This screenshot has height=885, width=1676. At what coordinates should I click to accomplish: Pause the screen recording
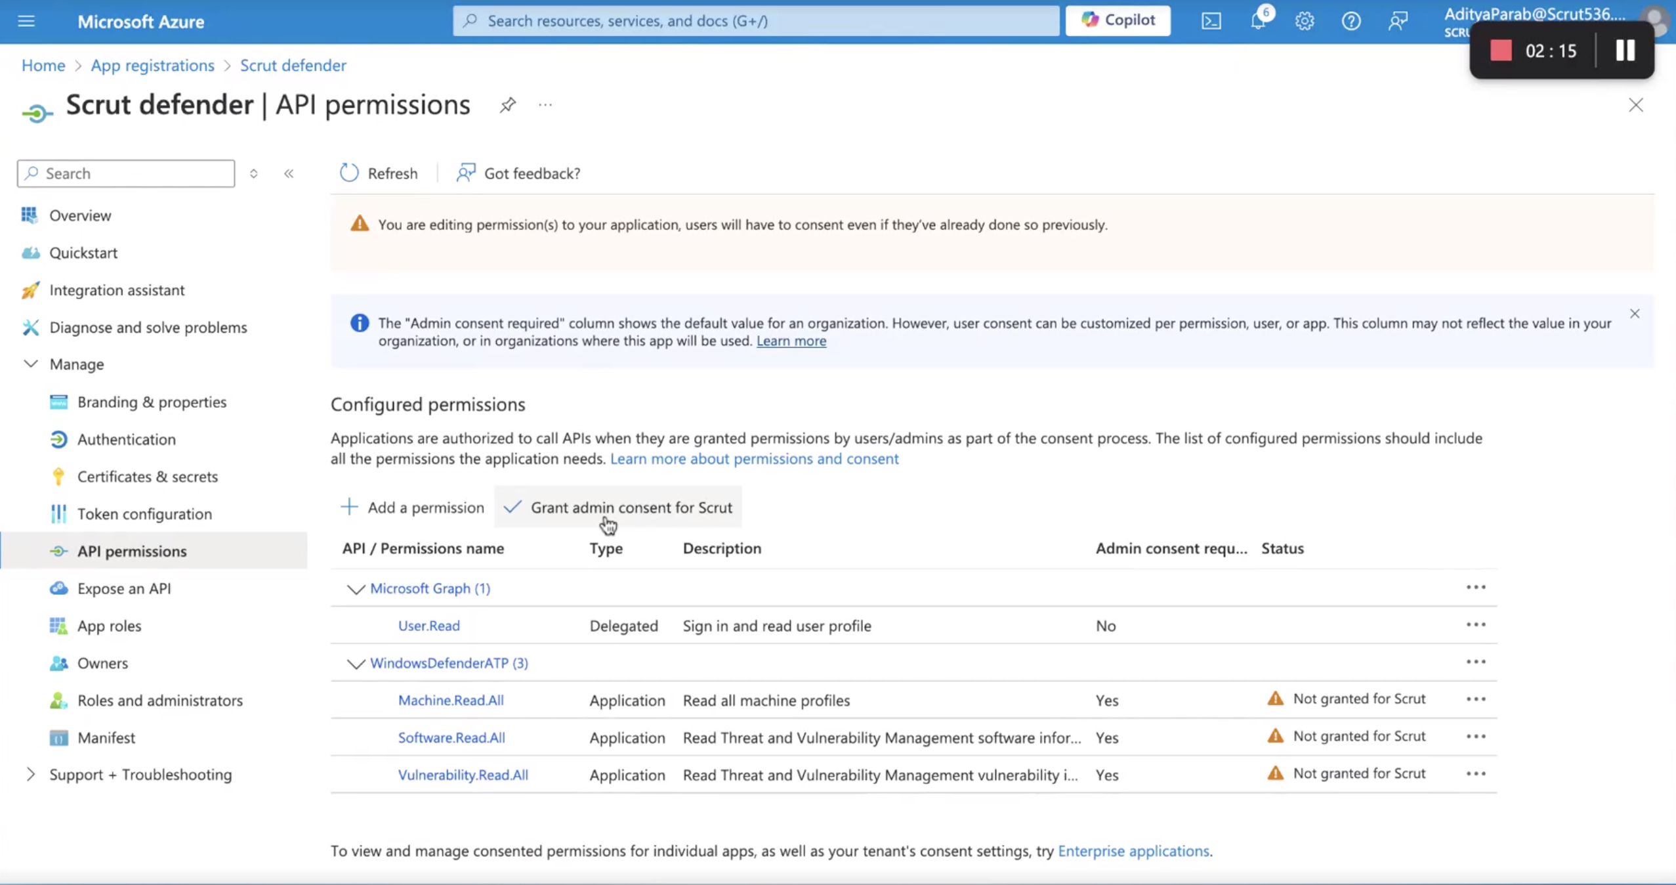tap(1625, 51)
